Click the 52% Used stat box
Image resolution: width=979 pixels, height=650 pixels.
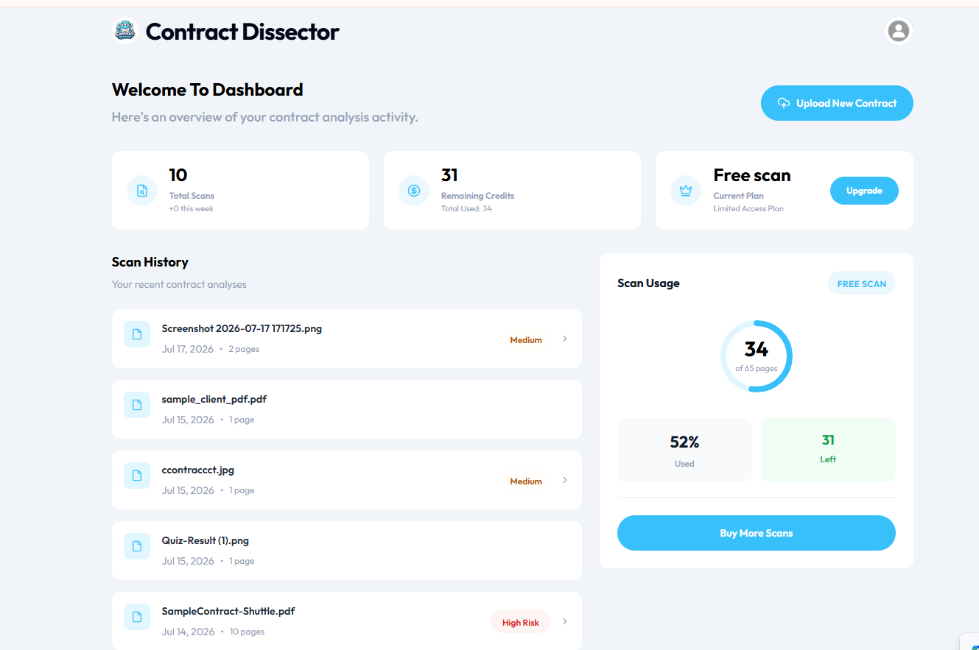[x=684, y=451]
